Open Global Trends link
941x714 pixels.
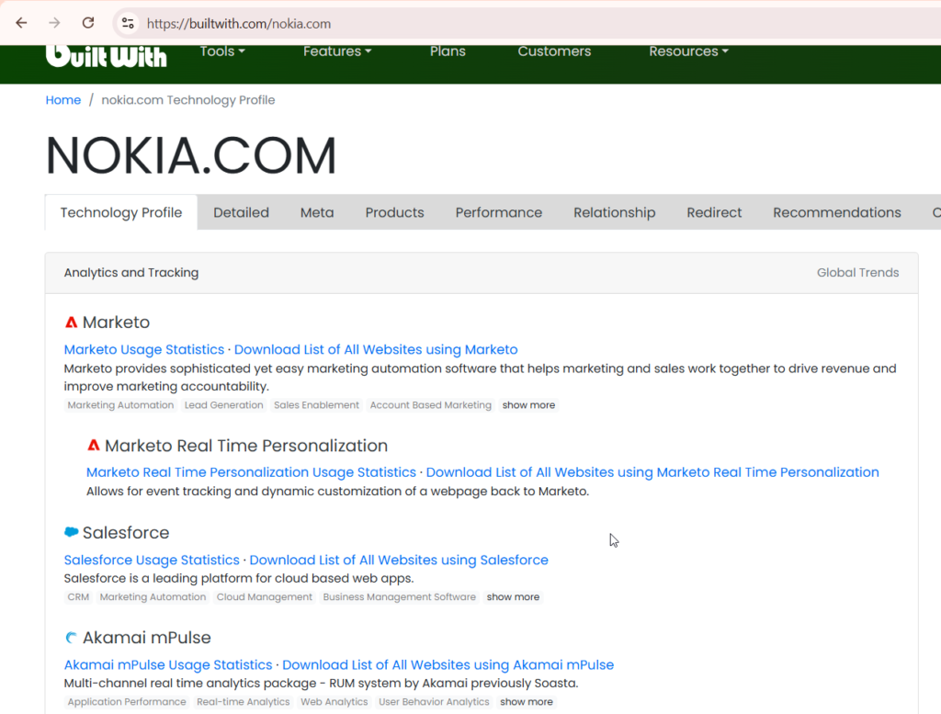[857, 273]
